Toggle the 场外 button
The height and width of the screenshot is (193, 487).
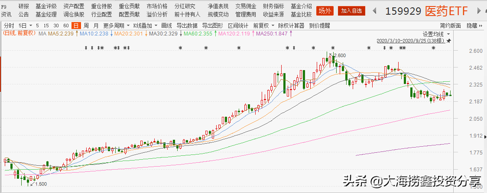tap(325, 11)
